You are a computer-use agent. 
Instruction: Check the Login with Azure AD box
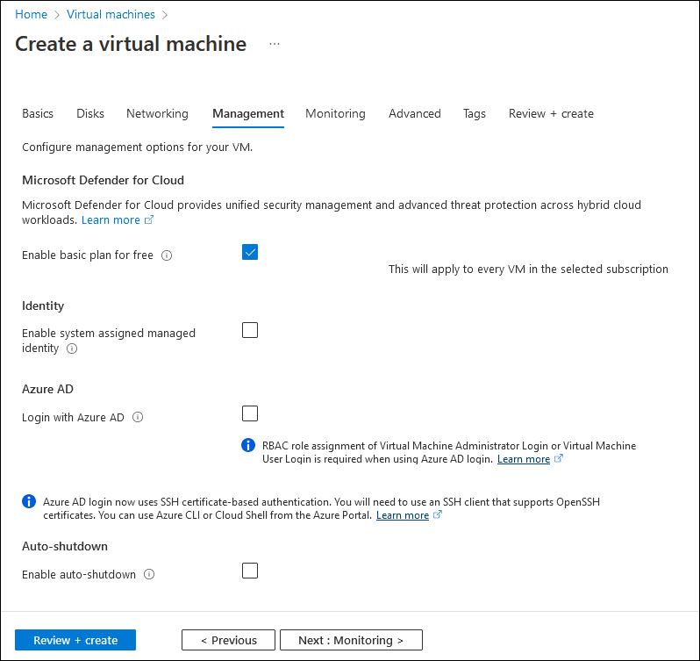[250, 413]
